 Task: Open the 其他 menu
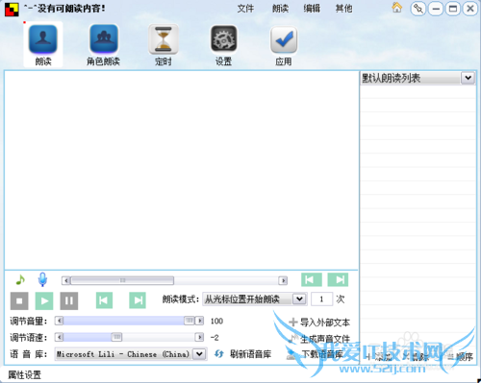click(x=343, y=9)
